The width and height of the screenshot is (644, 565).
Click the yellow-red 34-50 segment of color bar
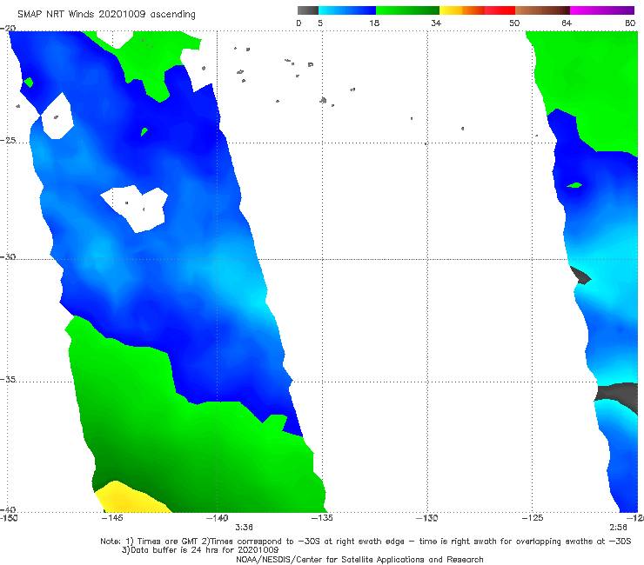(477, 10)
